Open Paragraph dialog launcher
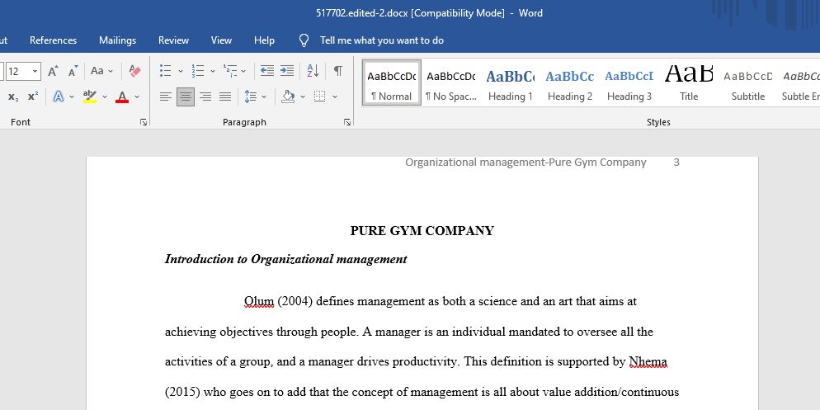This screenshot has height=410, width=820. (347, 122)
